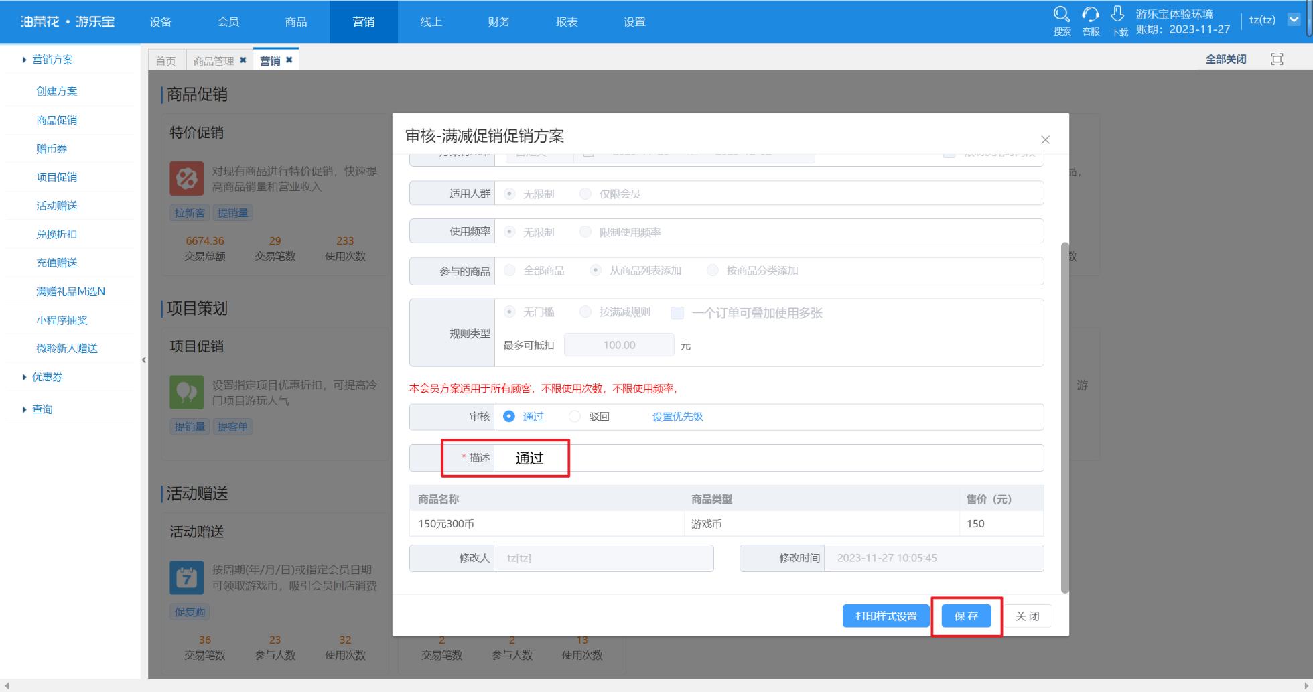The image size is (1313, 692).
Task: Open the 会员 top menu
Action: coord(228,21)
